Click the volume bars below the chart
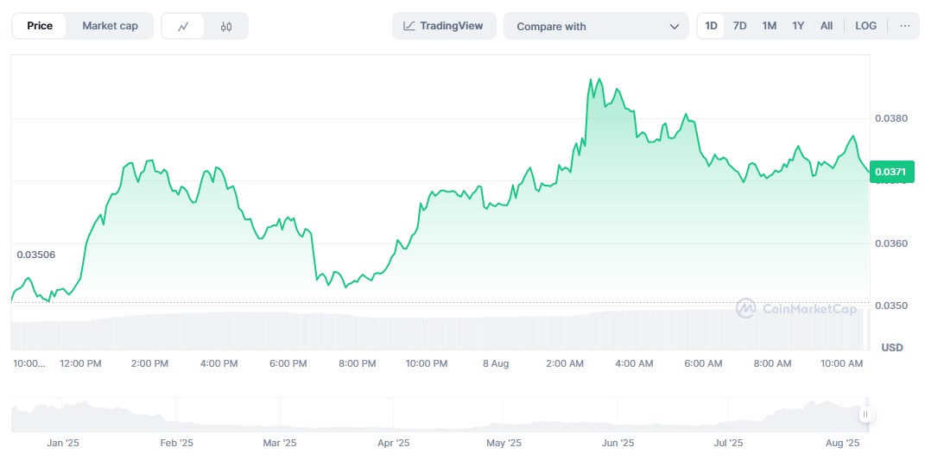This screenshot has width=925, height=460. tap(440, 331)
